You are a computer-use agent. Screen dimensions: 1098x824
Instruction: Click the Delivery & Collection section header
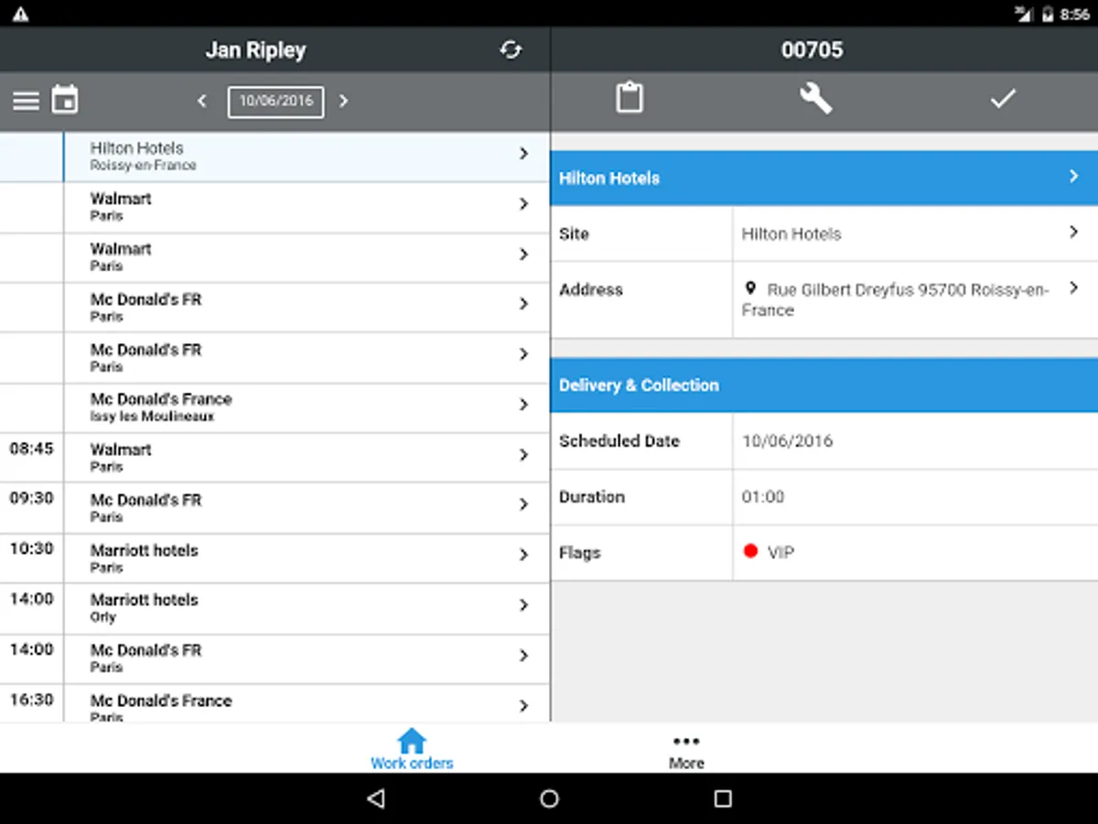[824, 385]
